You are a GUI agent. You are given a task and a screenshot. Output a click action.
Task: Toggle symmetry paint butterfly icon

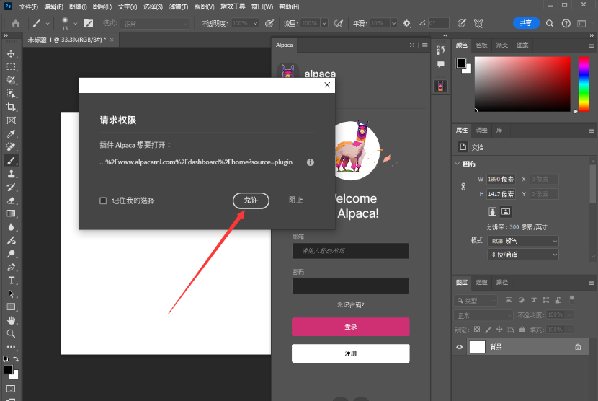tap(478, 23)
